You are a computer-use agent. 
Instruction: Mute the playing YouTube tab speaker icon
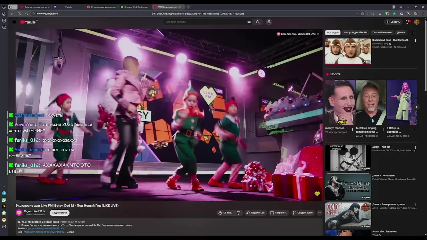180,7
